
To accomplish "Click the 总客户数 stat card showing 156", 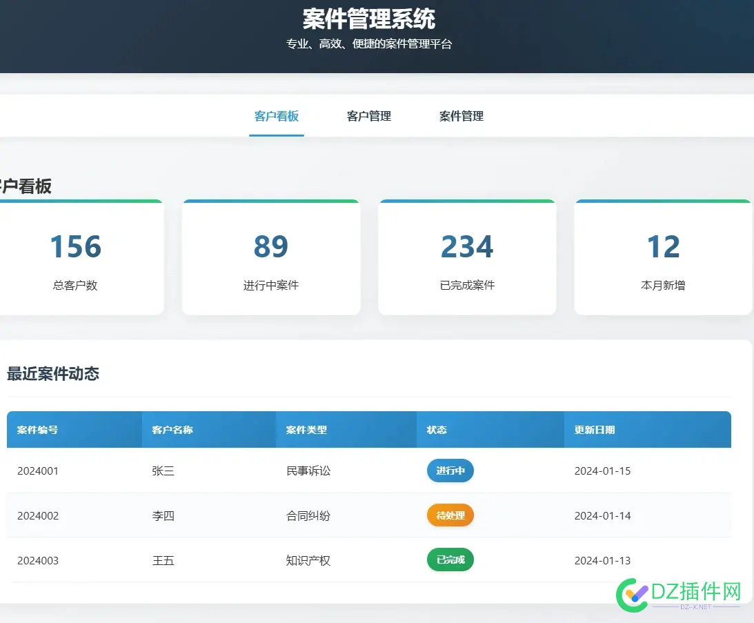I will [75, 258].
